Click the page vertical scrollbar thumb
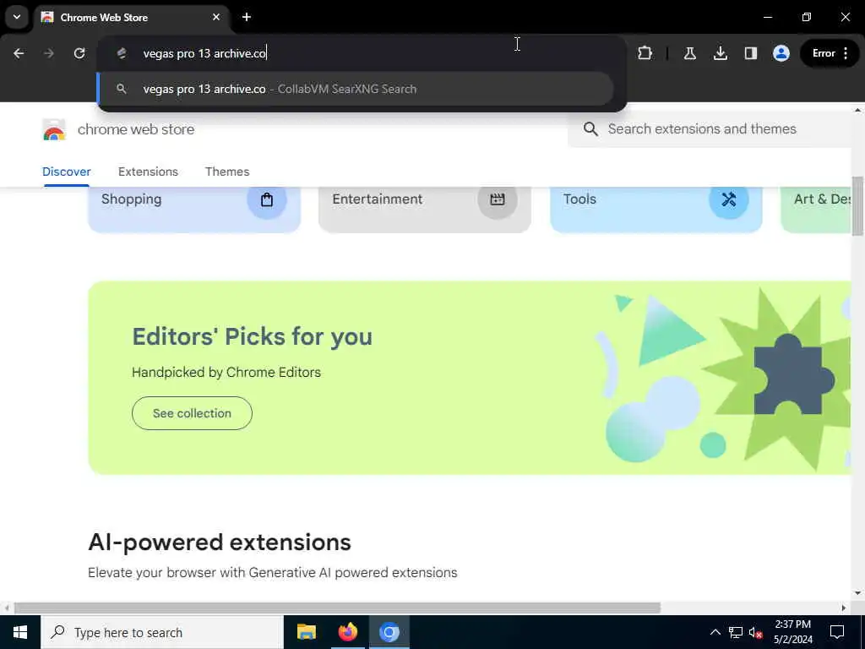Screen dimensions: 865x649 857,205
